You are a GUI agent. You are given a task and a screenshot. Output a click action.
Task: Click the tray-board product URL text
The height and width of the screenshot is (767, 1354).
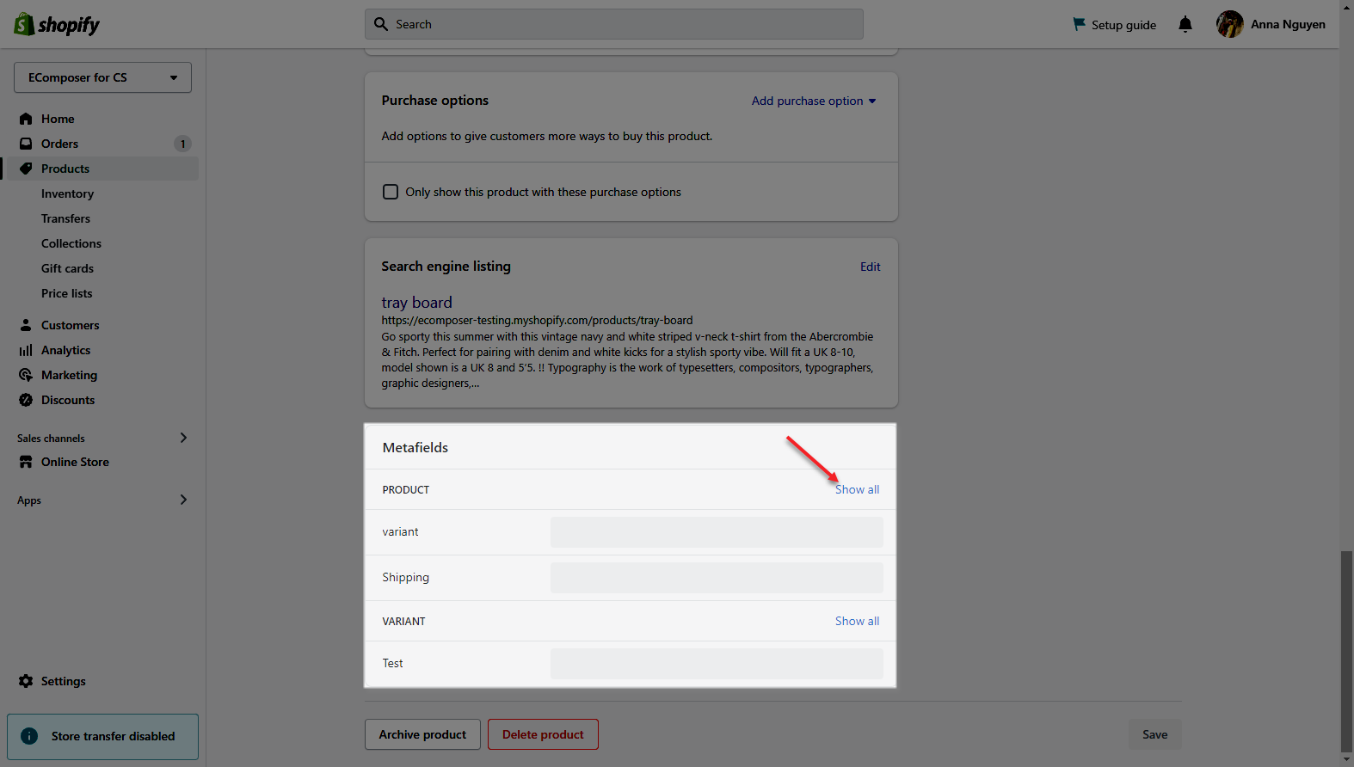point(537,320)
